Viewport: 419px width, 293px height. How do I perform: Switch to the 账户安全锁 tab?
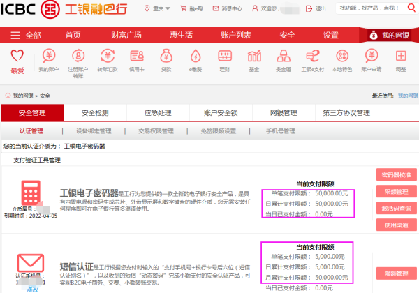[221, 113]
